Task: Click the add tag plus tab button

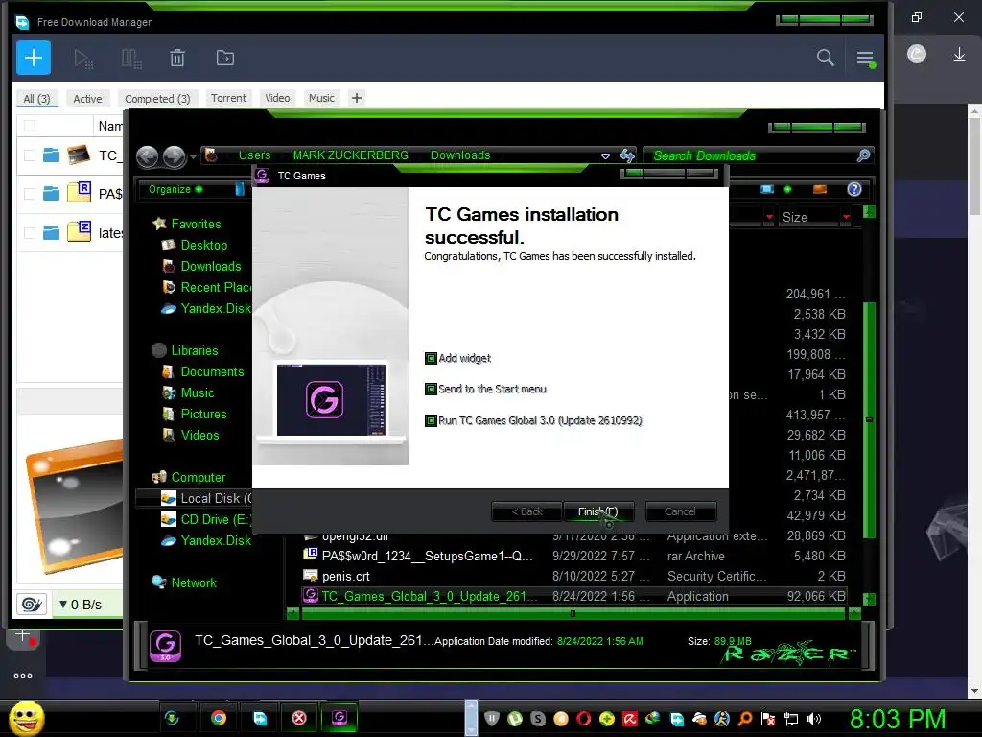Action: pyautogui.click(x=357, y=98)
